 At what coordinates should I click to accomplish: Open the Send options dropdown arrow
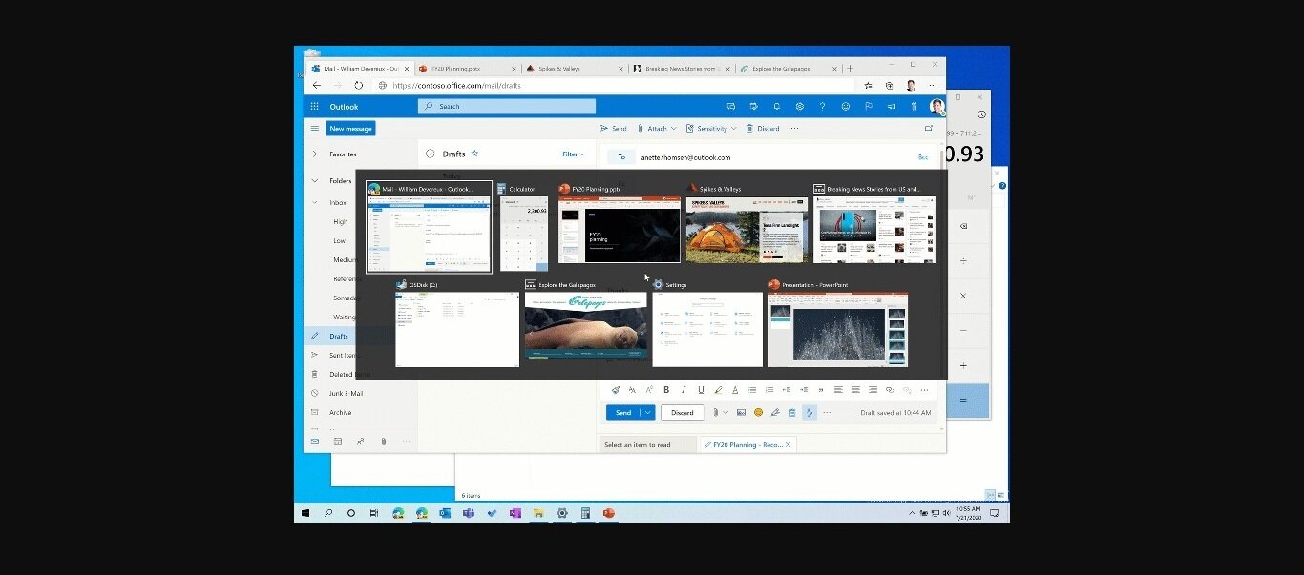pos(649,413)
